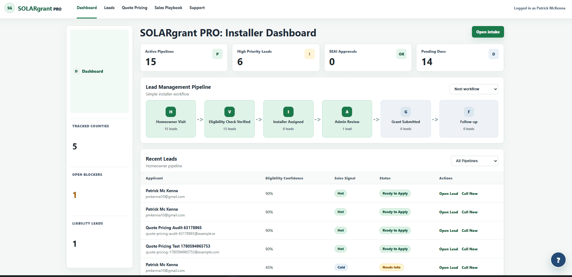
Task: Go to the Leads nav tab
Action: (x=109, y=8)
